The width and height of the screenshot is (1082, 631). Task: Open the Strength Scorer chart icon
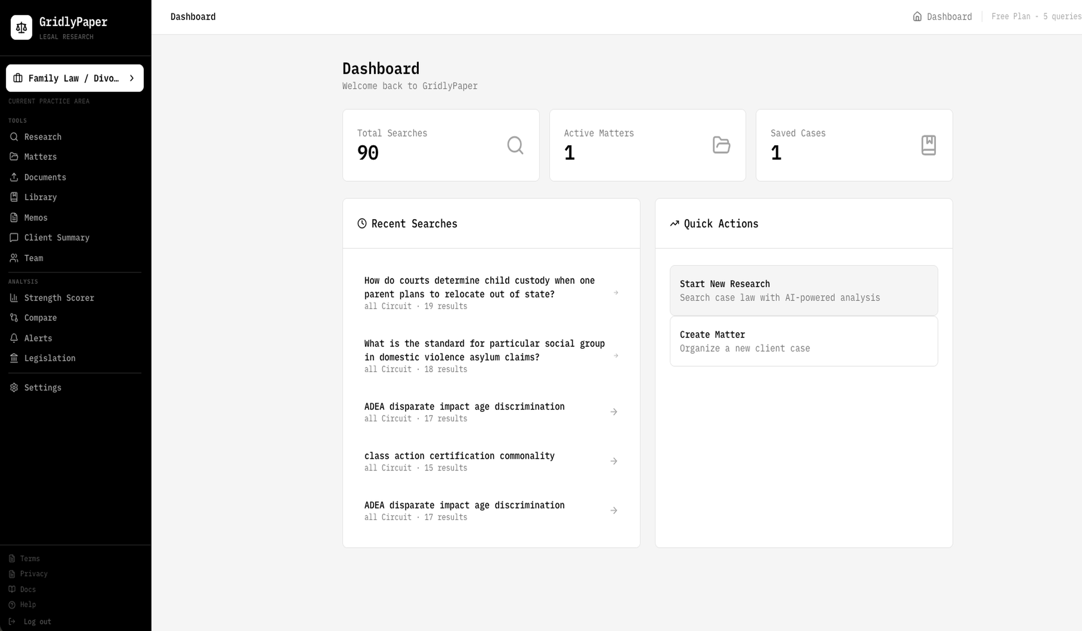(14, 297)
